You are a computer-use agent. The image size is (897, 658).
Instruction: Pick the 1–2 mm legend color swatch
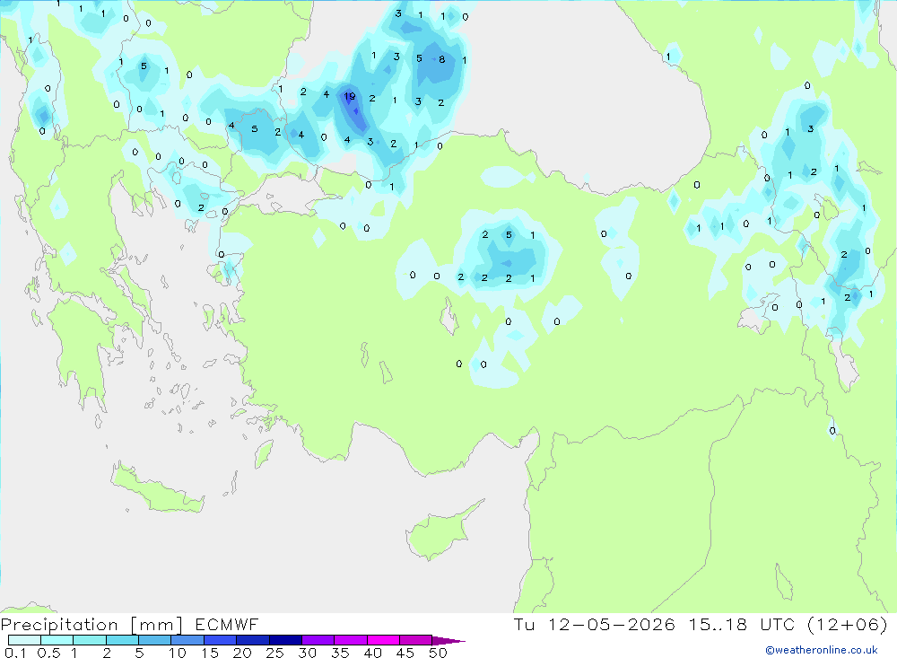pyautogui.click(x=90, y=640)
